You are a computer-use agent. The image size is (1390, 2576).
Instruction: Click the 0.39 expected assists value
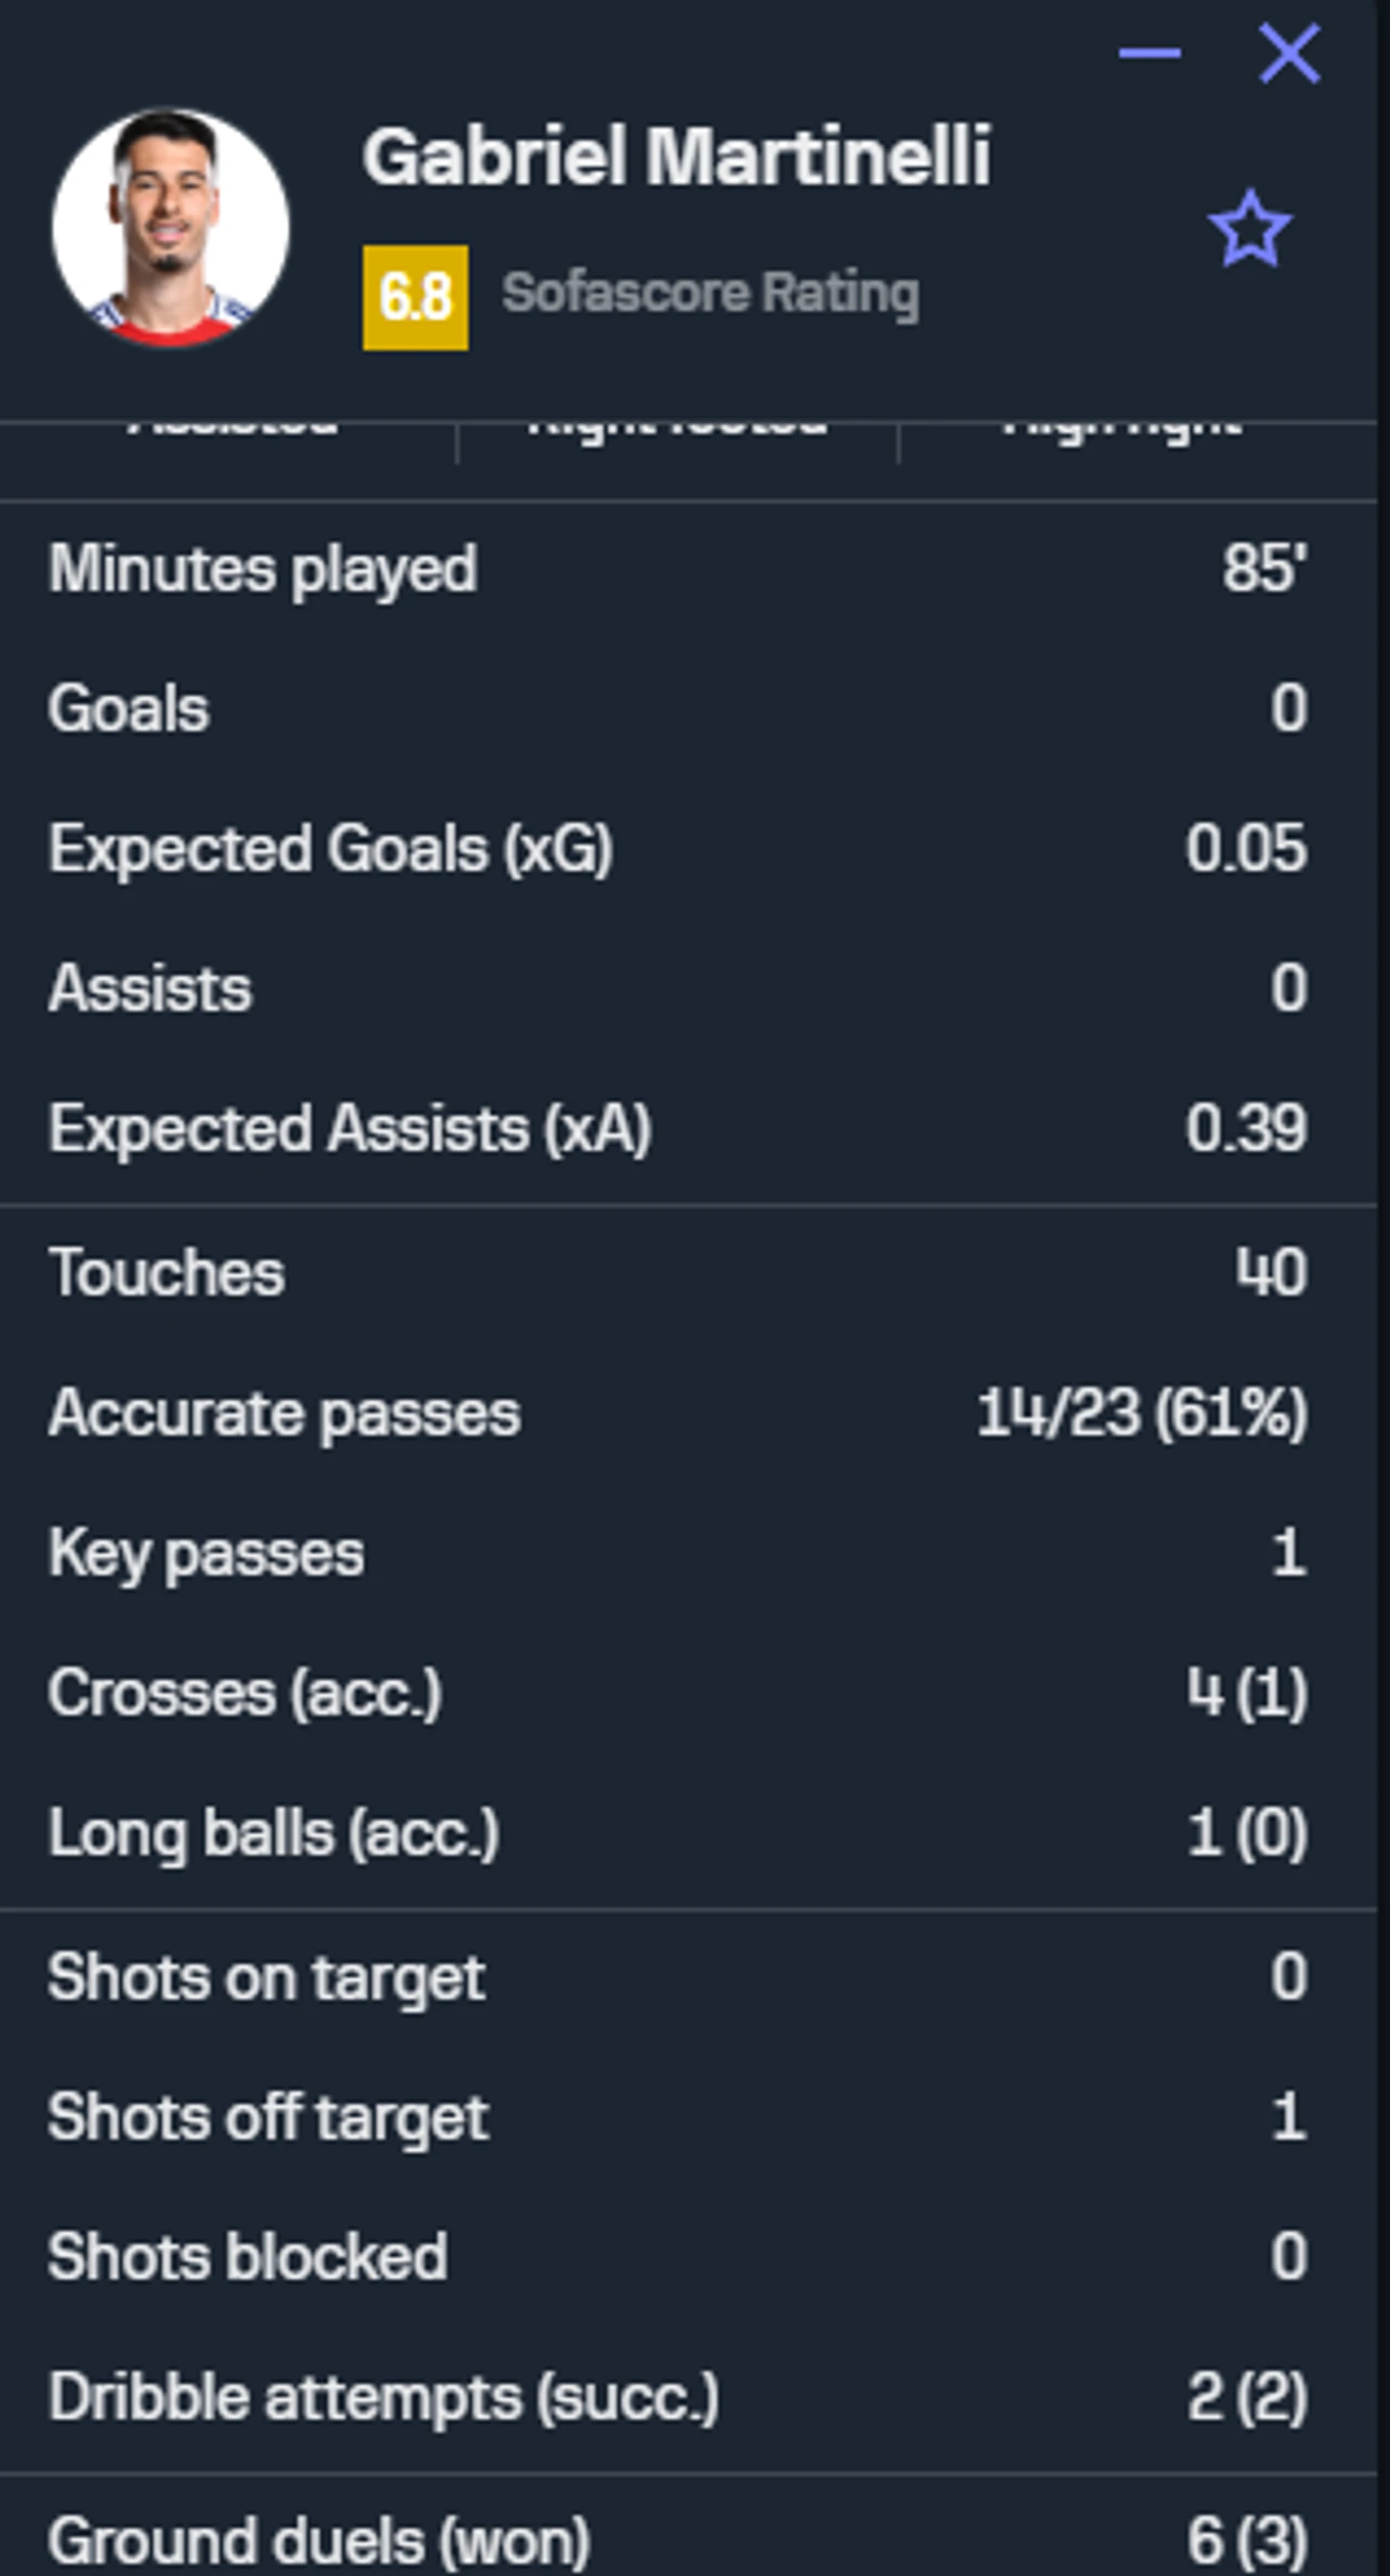point(1245,1129)
